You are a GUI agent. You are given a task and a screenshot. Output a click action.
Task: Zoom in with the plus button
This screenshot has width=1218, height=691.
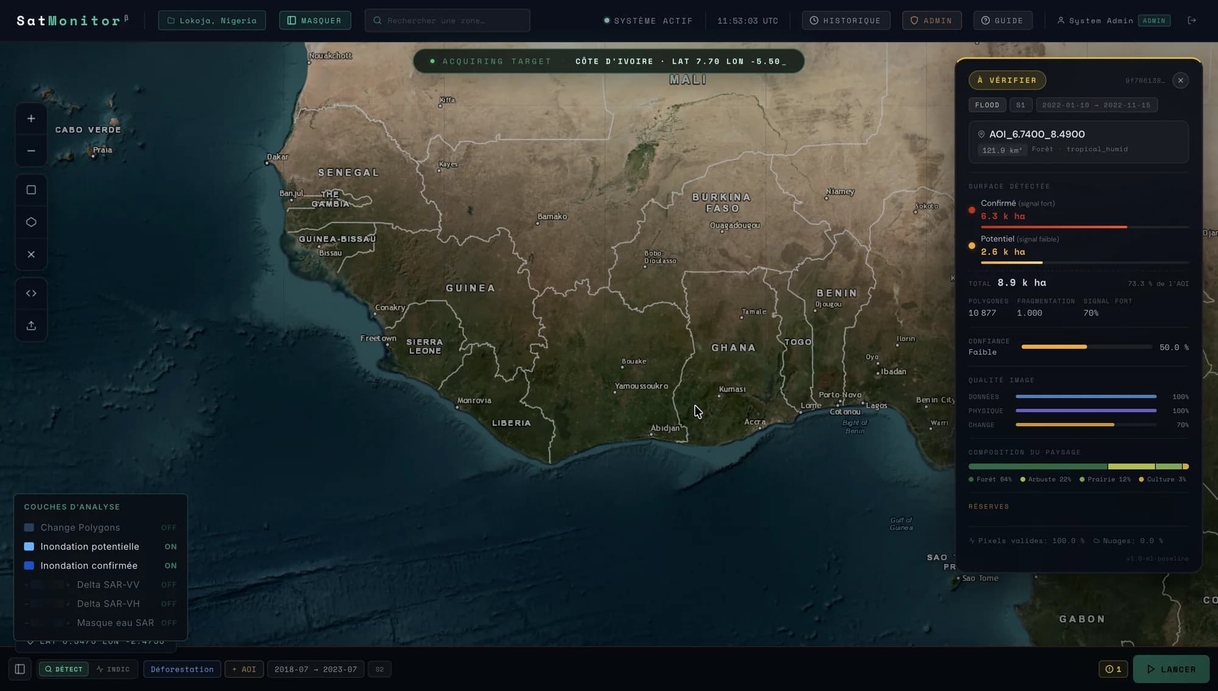pos(31,119)
